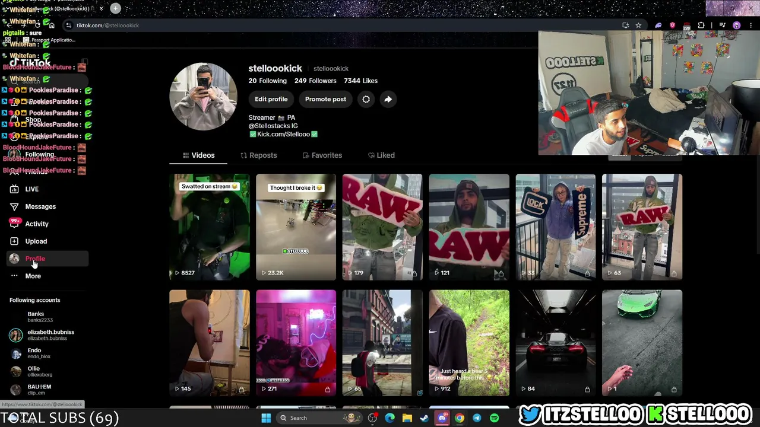Click the 7344 Likes count
Image resolution: width=760 pixels, height=427 pixels.
pyautogui.click(x=360, y=81)
